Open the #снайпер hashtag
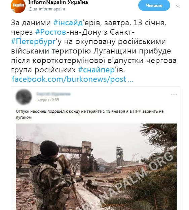189x210 pixels. click(97, 70)
